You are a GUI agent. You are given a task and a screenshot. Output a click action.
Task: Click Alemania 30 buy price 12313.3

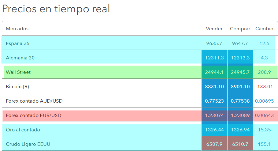240,58
